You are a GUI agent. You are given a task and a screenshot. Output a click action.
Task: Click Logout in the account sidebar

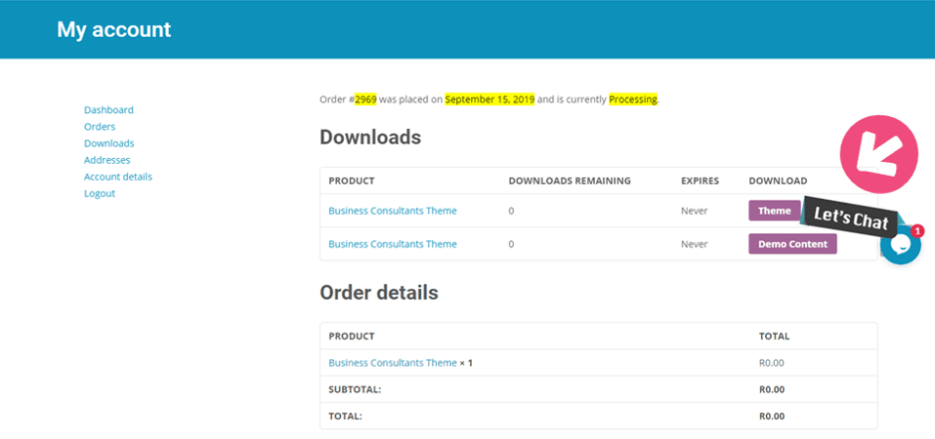click(x=100, y=193)
